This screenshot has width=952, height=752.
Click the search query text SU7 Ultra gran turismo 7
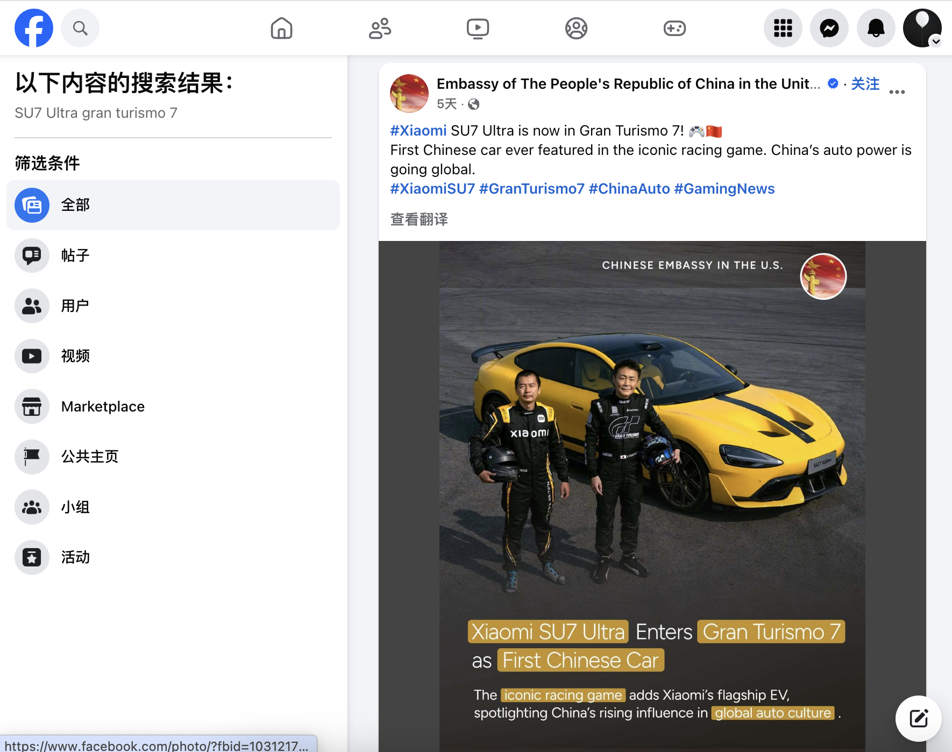pos(96,113)
